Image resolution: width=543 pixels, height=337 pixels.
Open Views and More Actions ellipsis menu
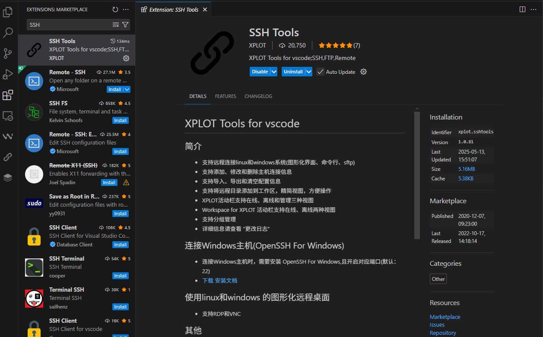(126, 9)
